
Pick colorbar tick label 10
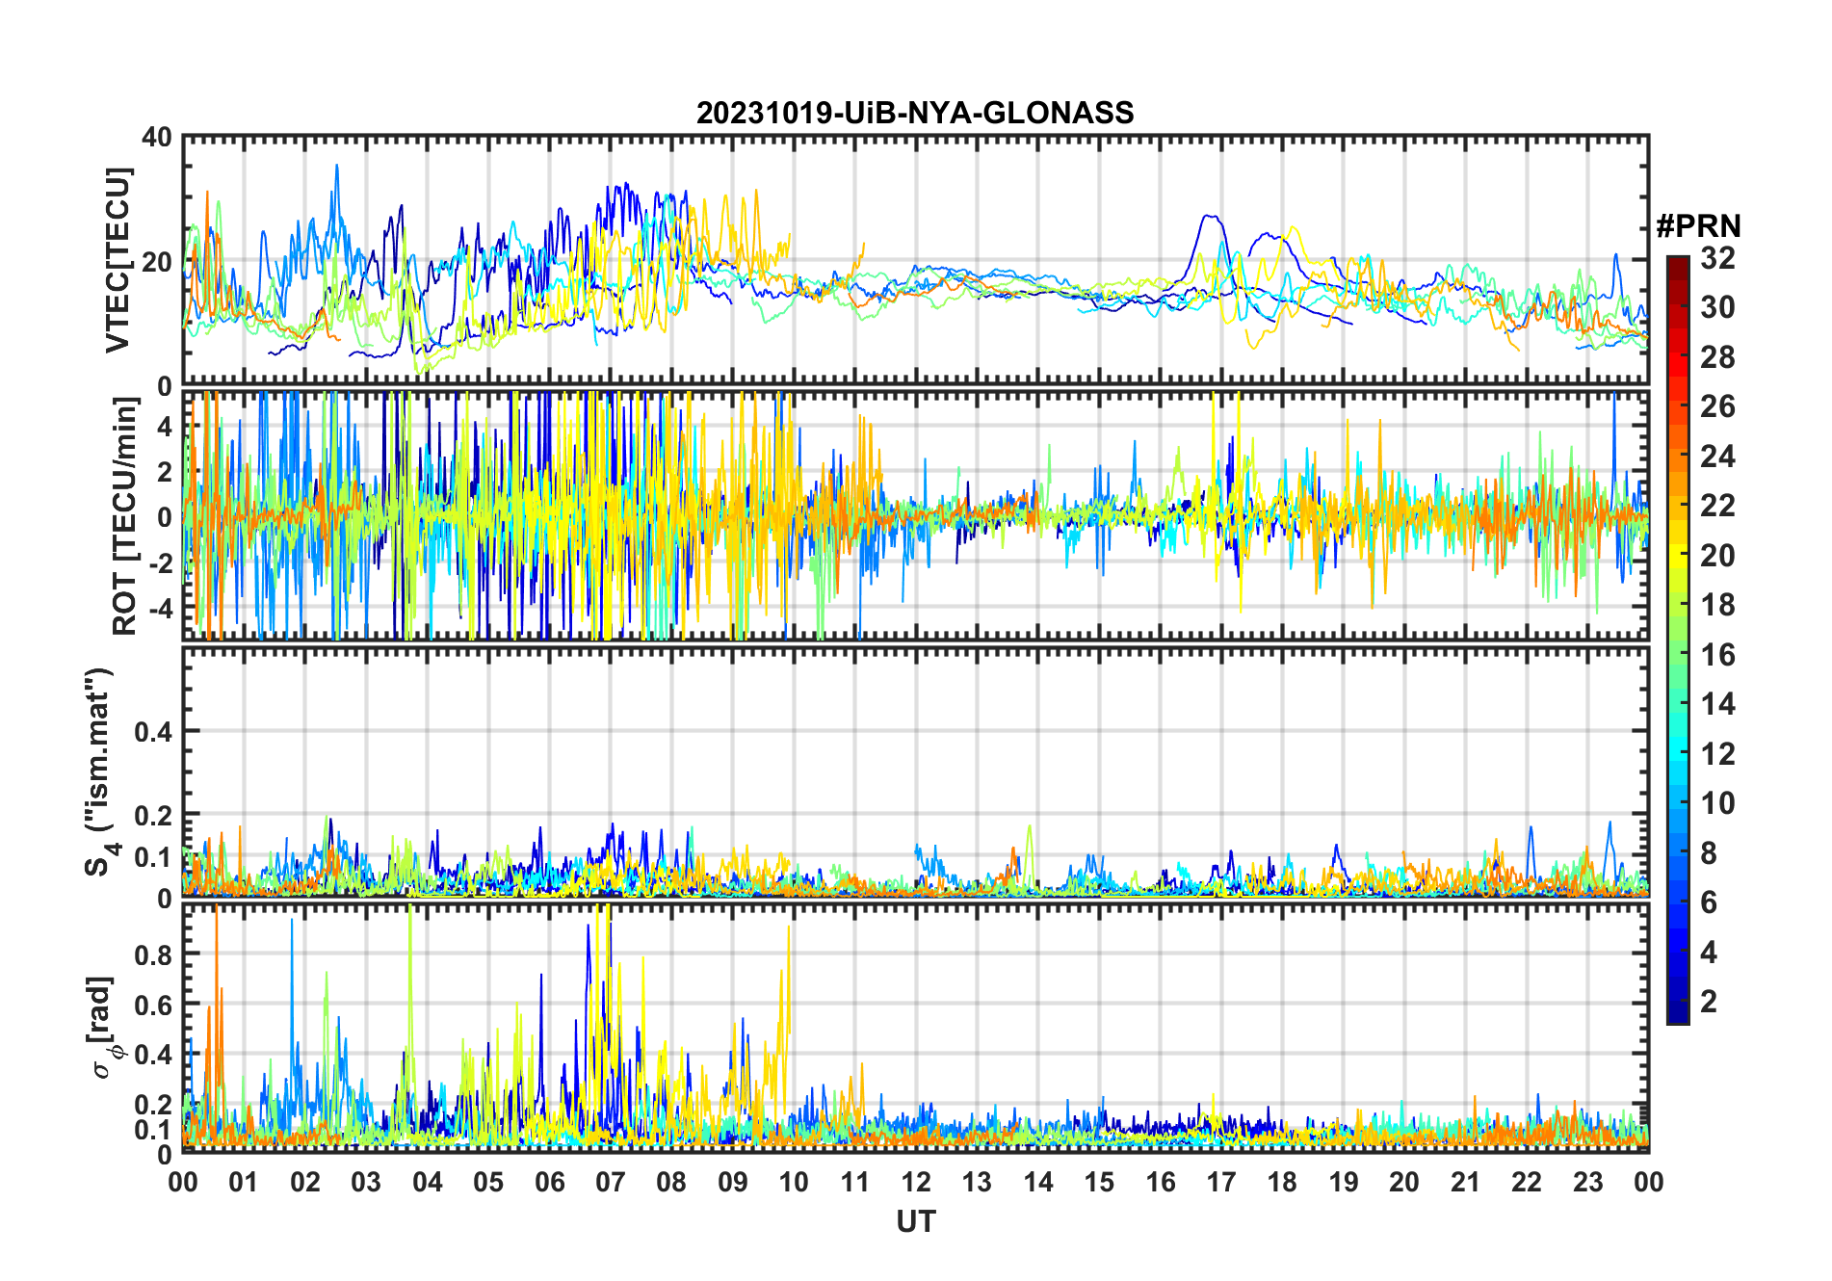pyautogui.click(x=1717, y=803)
